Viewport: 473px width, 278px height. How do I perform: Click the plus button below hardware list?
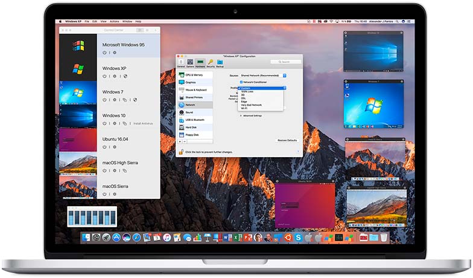180,141
